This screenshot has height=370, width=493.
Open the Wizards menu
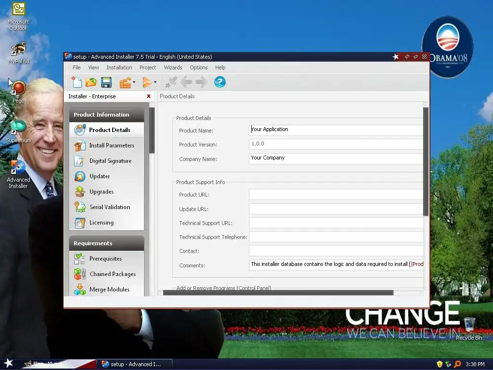(173, 67)
